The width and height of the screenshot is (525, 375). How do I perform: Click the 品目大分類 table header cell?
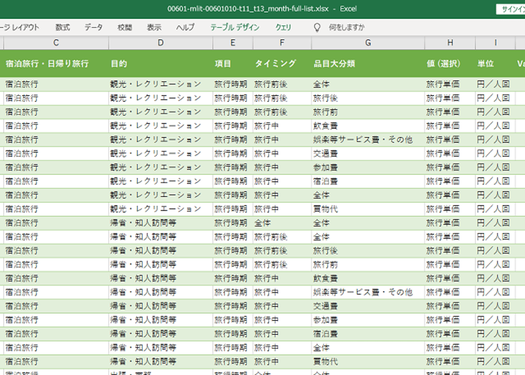[x=368, y=64]
